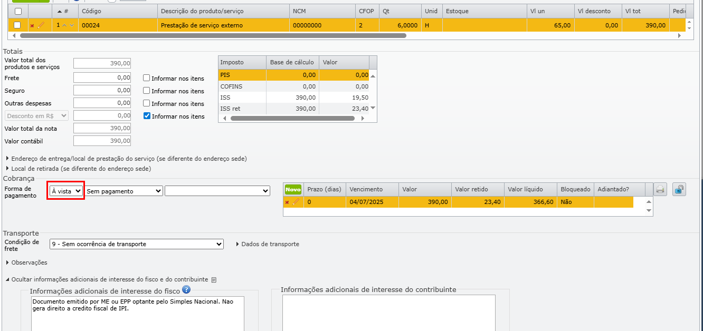Expand Local de retirada section
703x331 pixels.
click(x=78, y=169)
